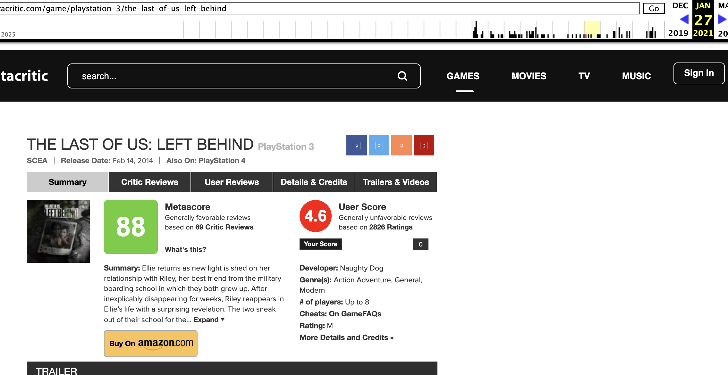This screenshot has height=375, width=728.
Task: Click the orange share square
Action: (401, 145)
